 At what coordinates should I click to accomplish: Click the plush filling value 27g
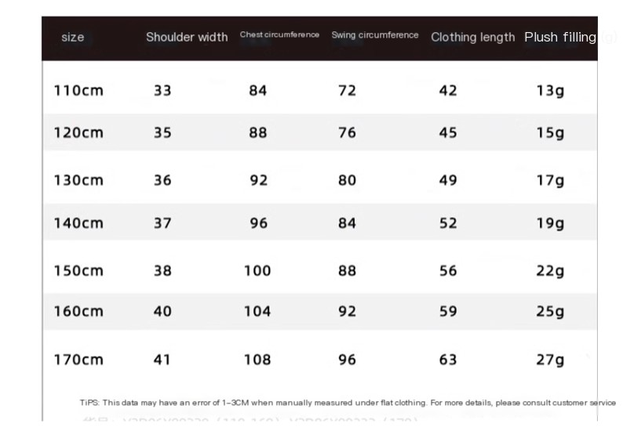(x=550, y=360)
